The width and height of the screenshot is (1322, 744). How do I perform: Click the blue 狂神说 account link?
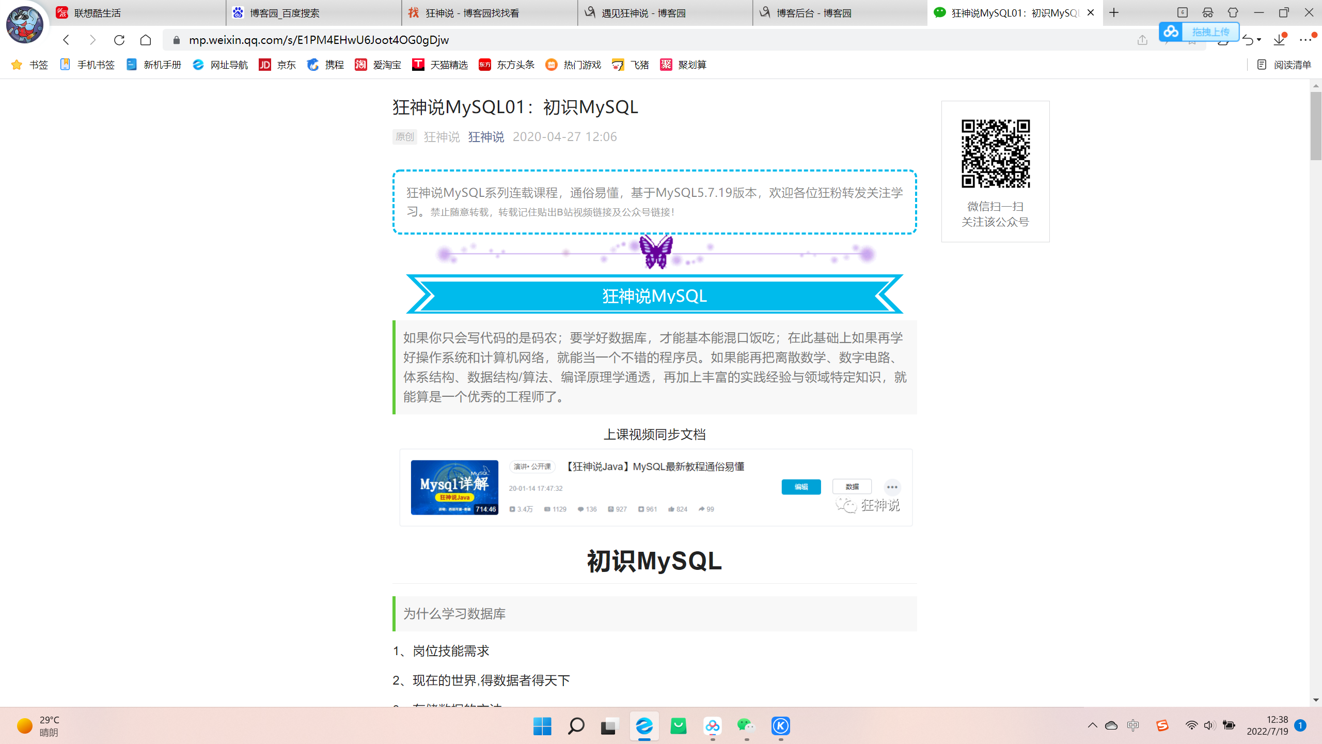click(486, 136)
